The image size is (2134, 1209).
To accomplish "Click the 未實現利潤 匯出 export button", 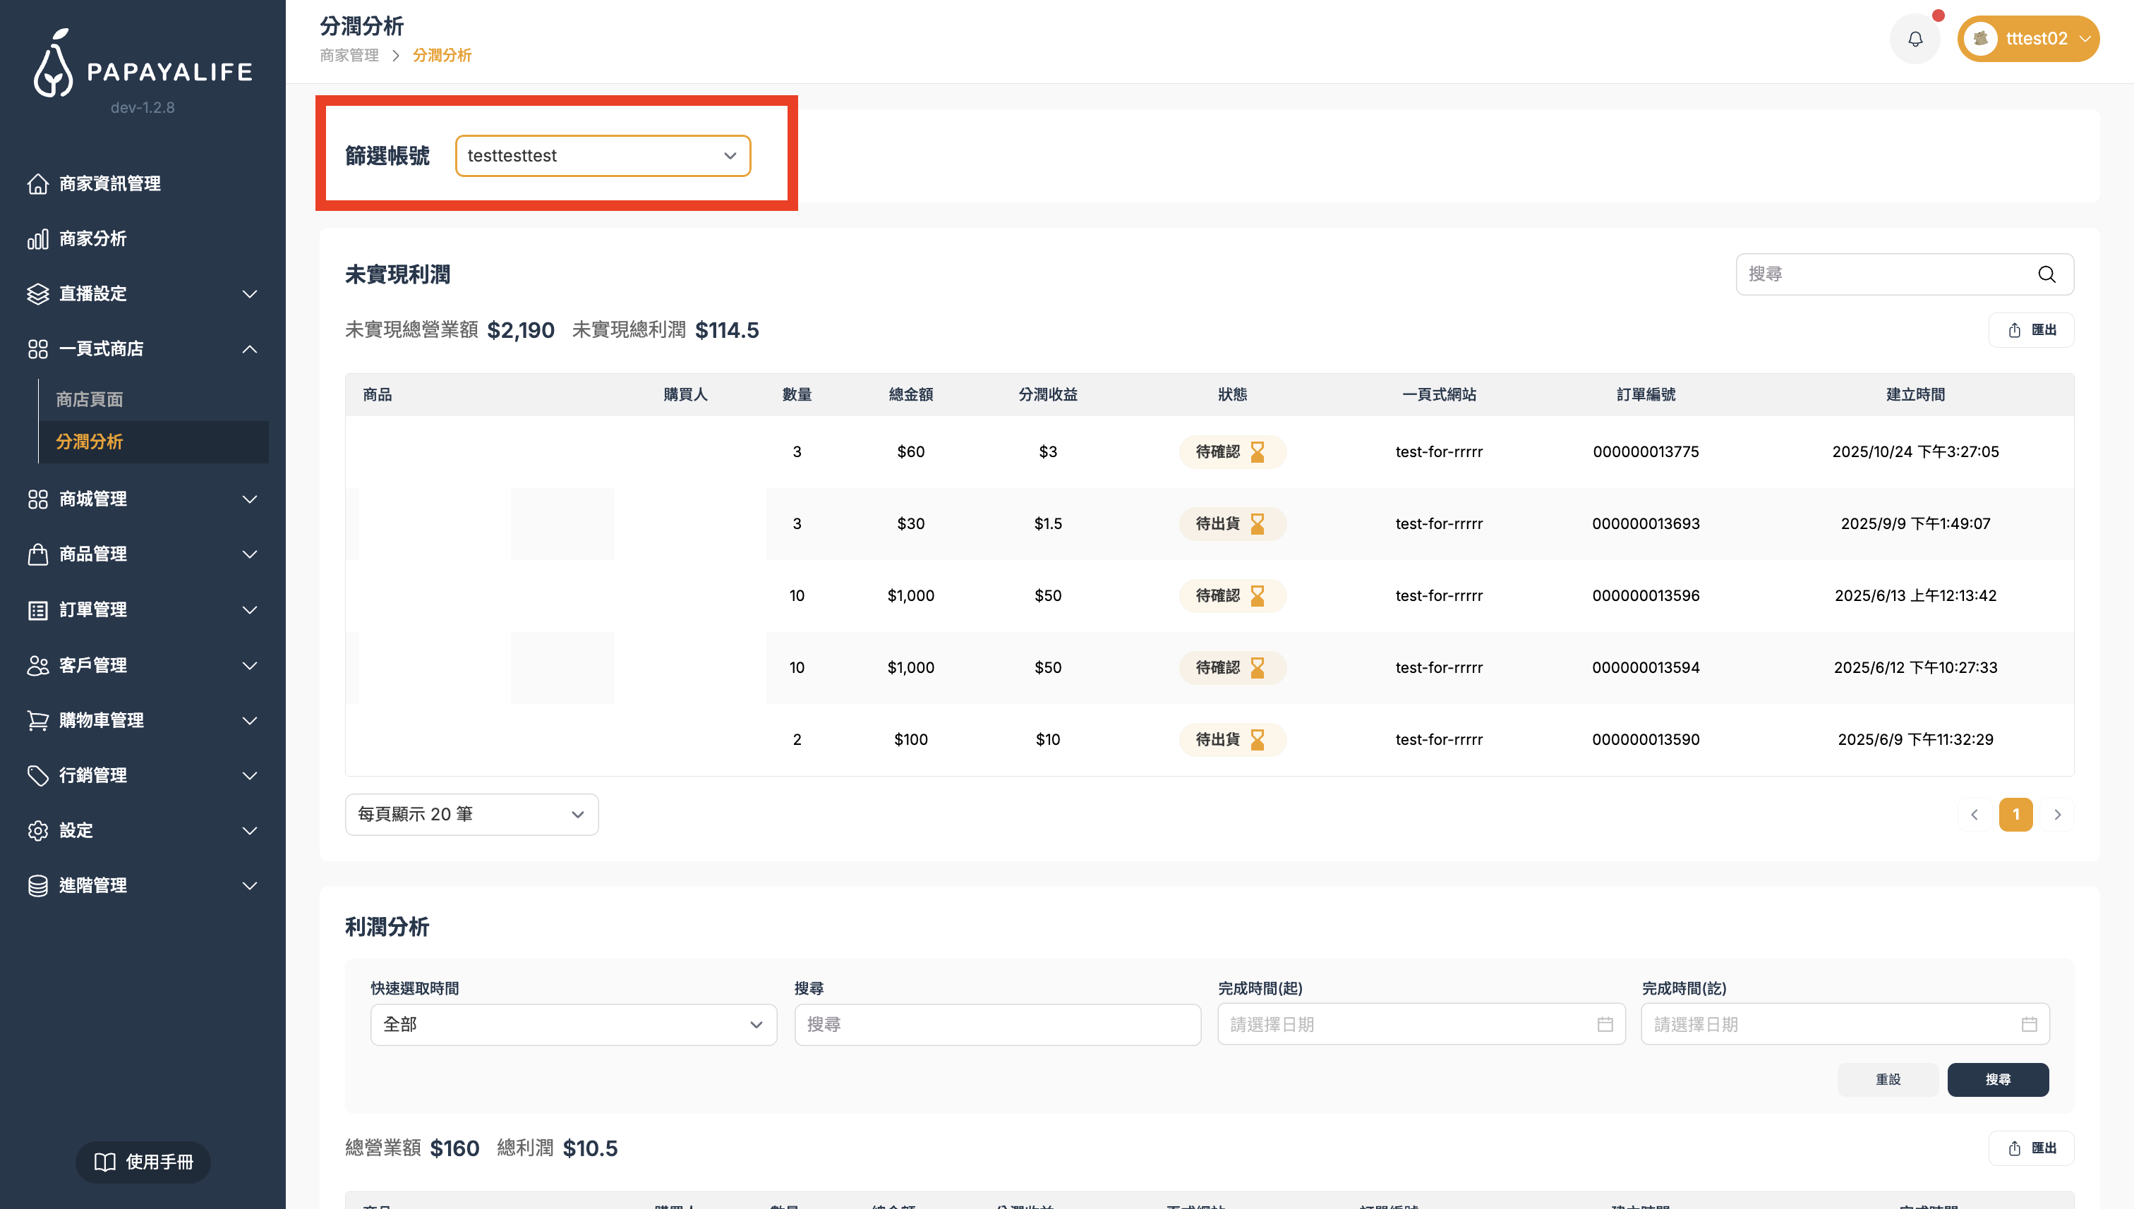I will click(2031, 331).
